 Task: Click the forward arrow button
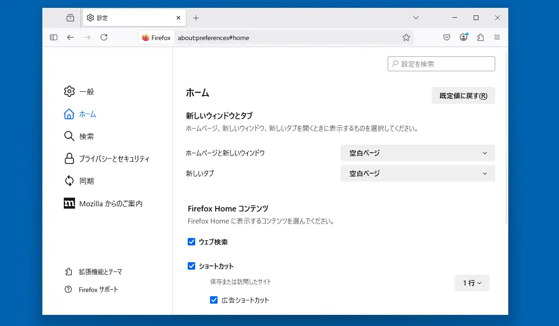coord(87,38)
